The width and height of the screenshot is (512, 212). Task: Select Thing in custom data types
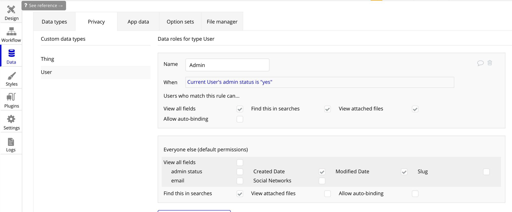pos(48,59)
